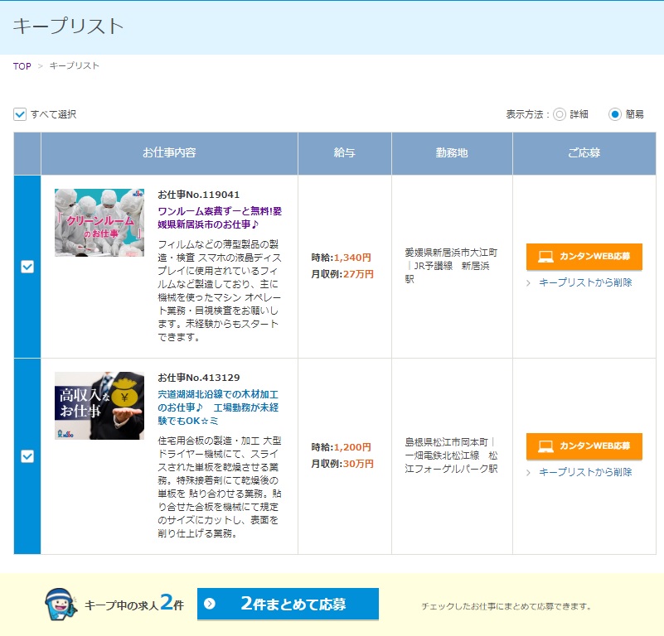This screenshot has height=636, width=664.
Task: Remove job No.119041 from keep list
Action: point(585,282)
